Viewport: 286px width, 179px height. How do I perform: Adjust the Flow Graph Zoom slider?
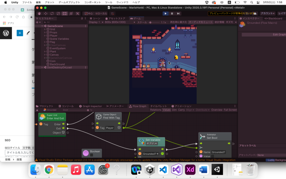coord(79,110)
